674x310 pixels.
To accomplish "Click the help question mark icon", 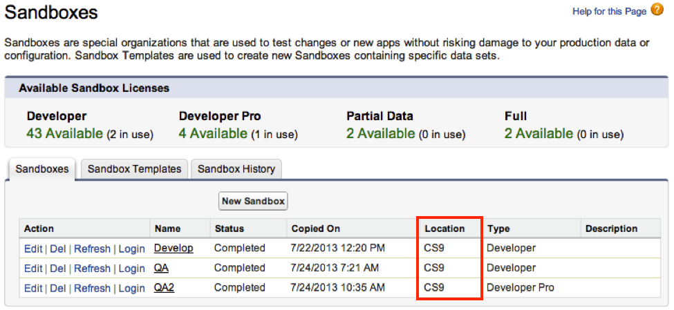I will (x=657, y=10).
